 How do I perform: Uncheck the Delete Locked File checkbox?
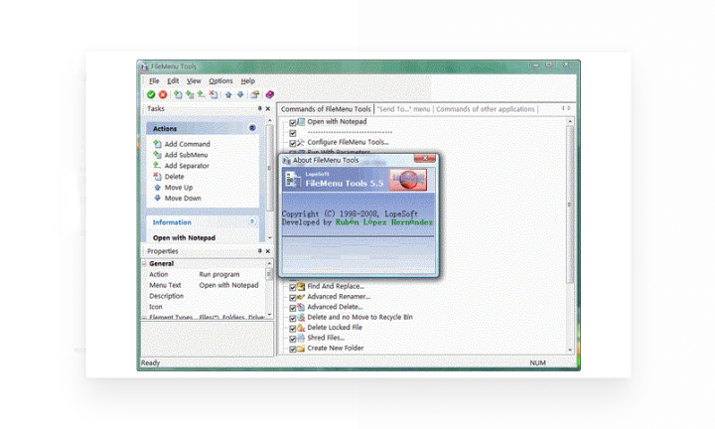click(293, 329)
